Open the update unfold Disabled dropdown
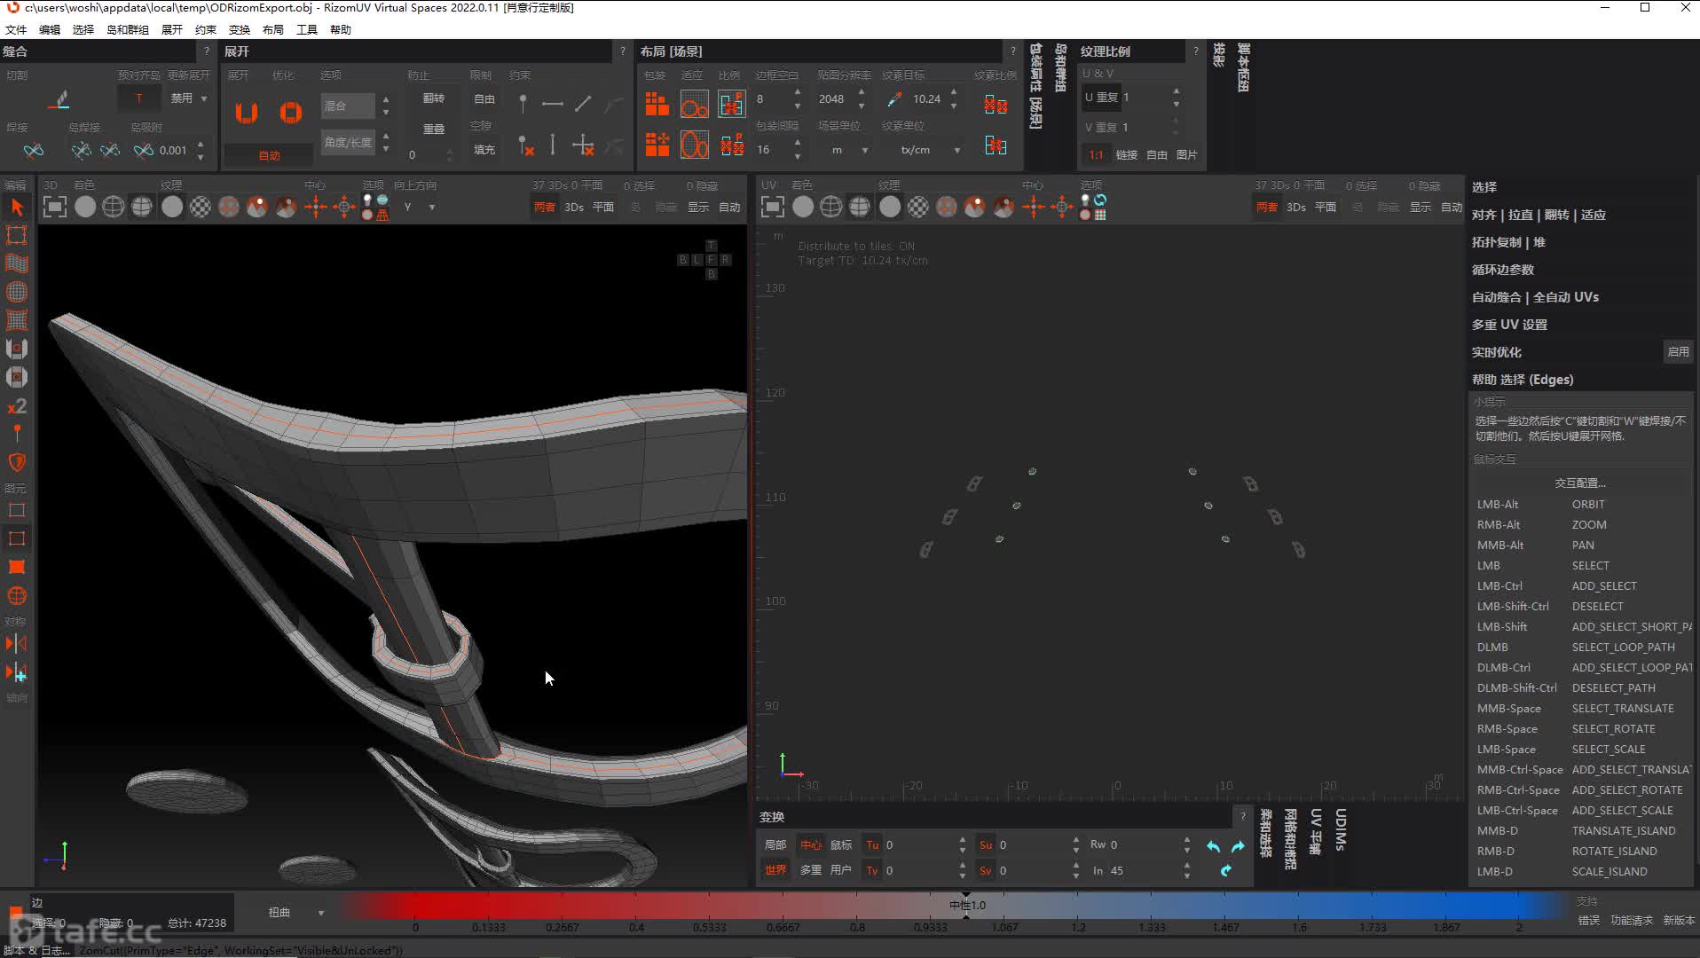 tap(188, 98)
